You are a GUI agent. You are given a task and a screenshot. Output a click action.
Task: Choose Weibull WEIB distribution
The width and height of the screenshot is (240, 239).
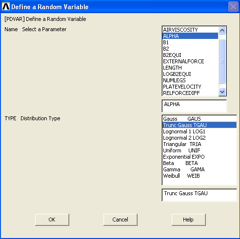pos(200,176)
